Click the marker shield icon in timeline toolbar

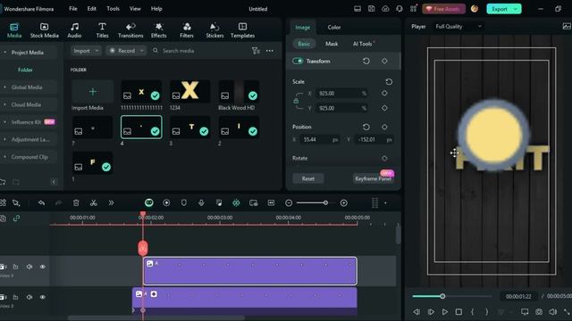coord(184,202)
